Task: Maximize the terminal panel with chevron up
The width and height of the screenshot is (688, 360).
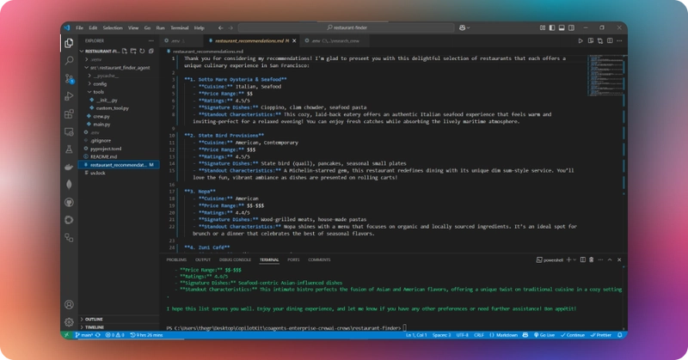Action: (610, 259)
